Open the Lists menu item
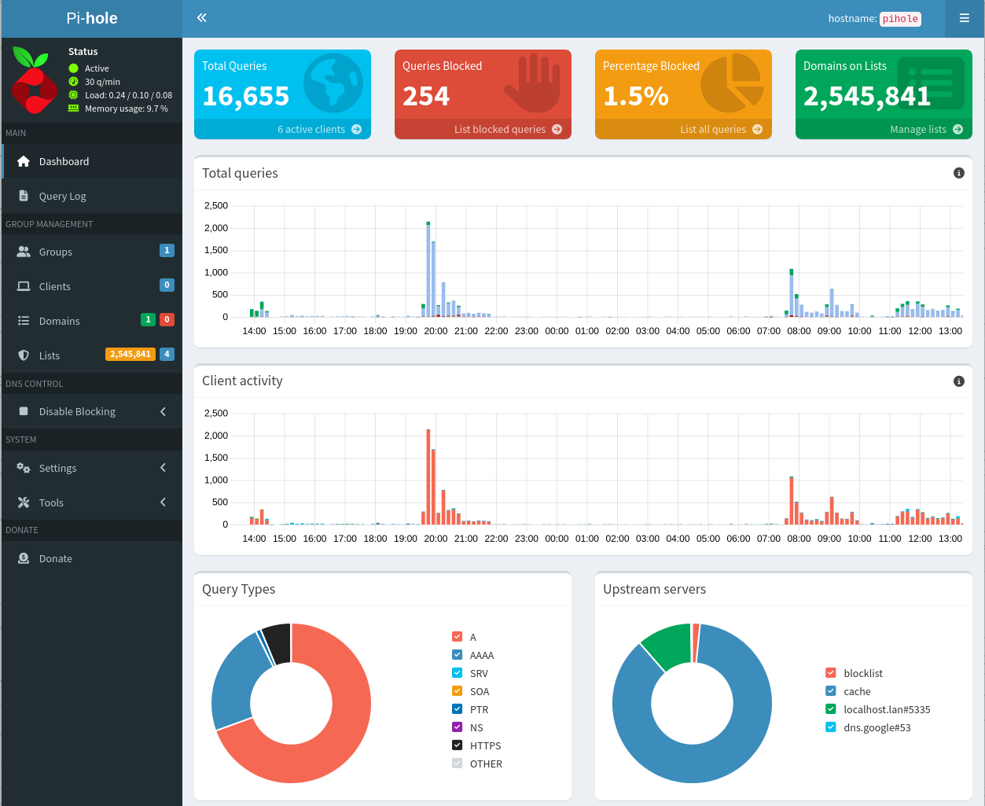Image resolution: width=985 pixels, height=806 pixels. pyautogui.click(x=92, y=355)
